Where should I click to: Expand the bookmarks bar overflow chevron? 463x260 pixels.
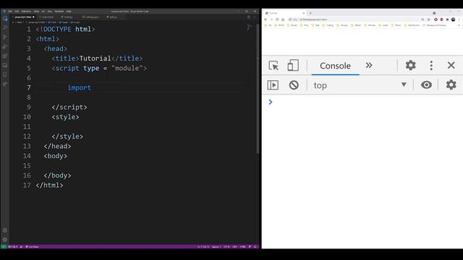pos(459,25)
